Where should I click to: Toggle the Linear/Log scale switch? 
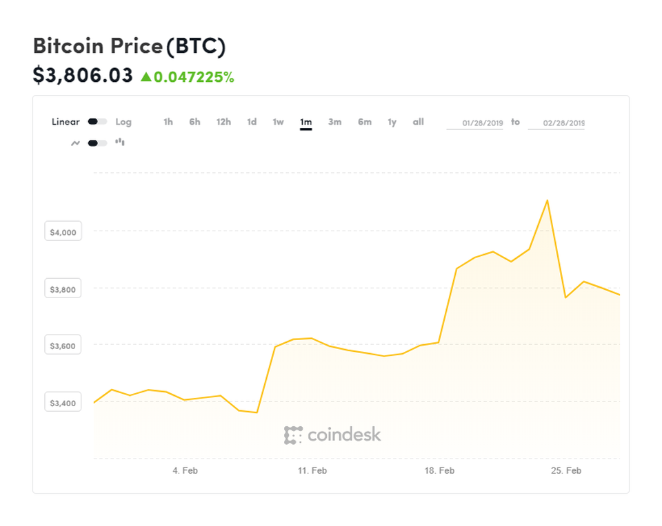click(97, 122)
